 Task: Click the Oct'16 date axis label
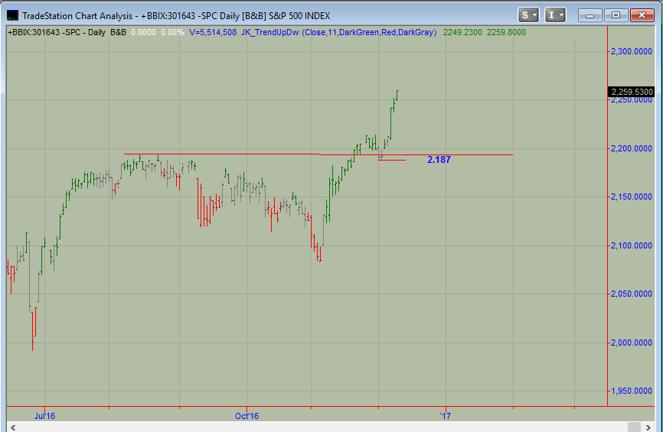tap(247, 416)
